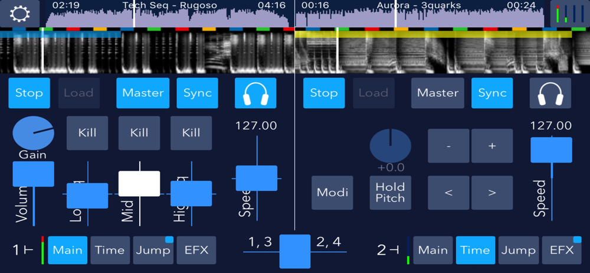
Task: Click the deck 1 Gain knob
Action: click(x=33, y=133)
